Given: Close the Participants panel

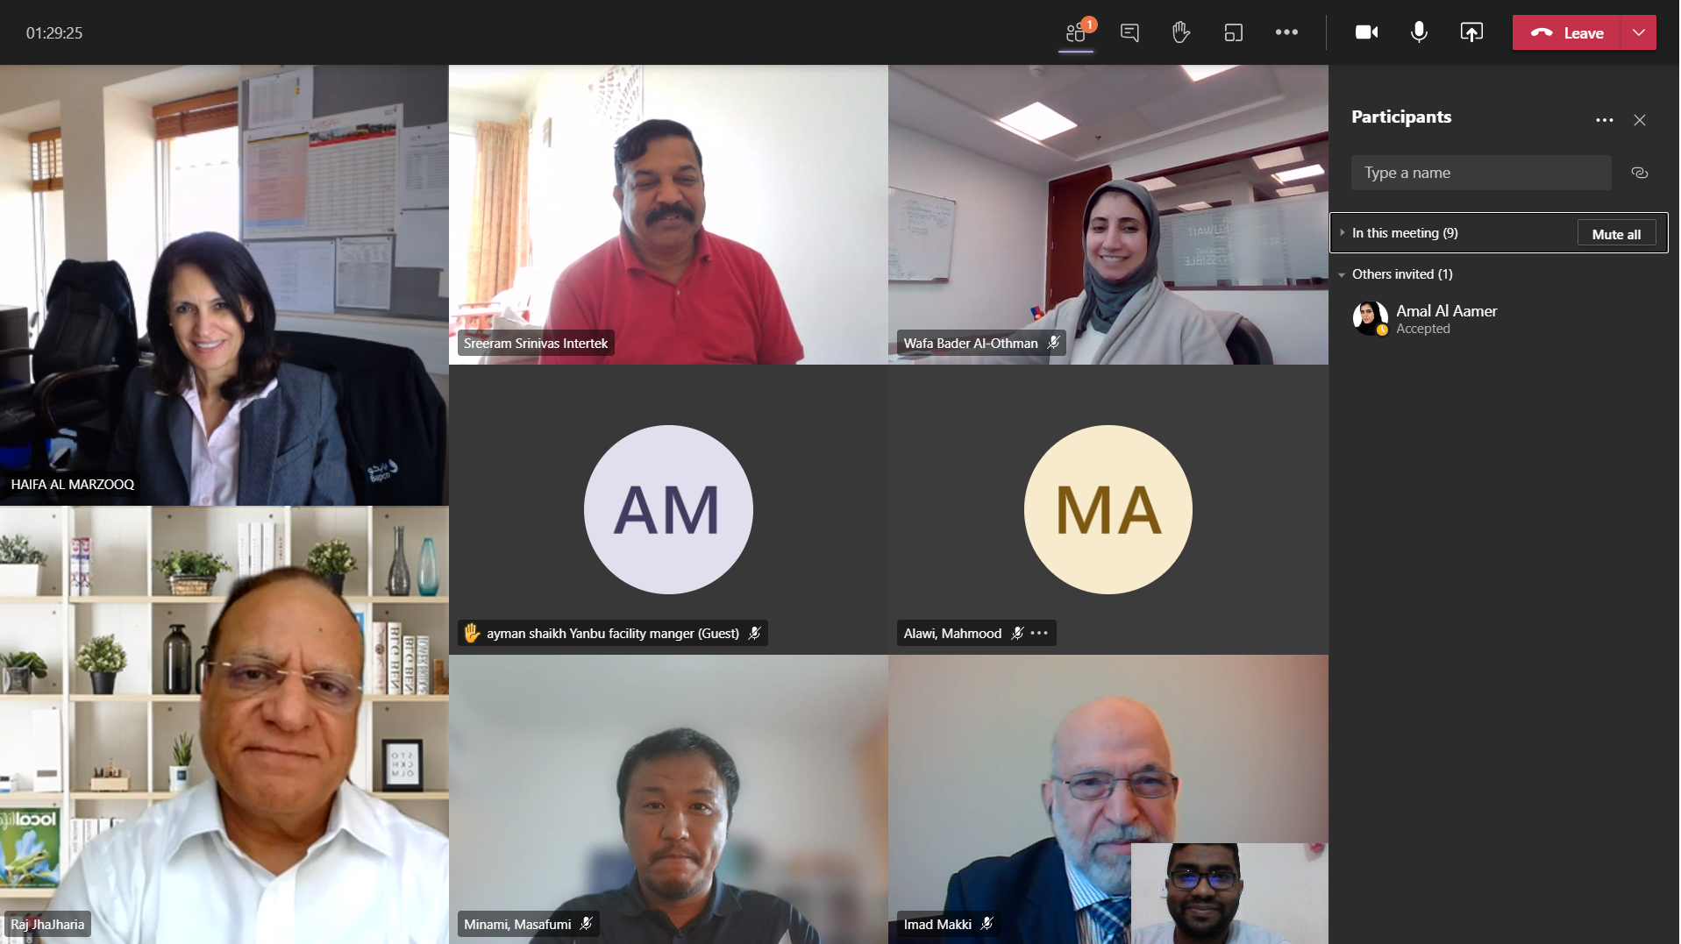Looking at the screenshot, I should coord(1640,120).
